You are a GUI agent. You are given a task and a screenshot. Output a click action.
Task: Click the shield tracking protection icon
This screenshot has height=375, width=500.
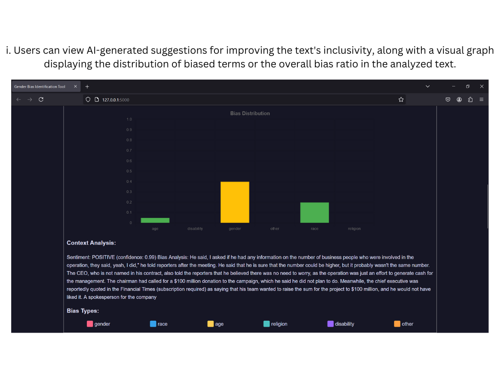point(88,100)
